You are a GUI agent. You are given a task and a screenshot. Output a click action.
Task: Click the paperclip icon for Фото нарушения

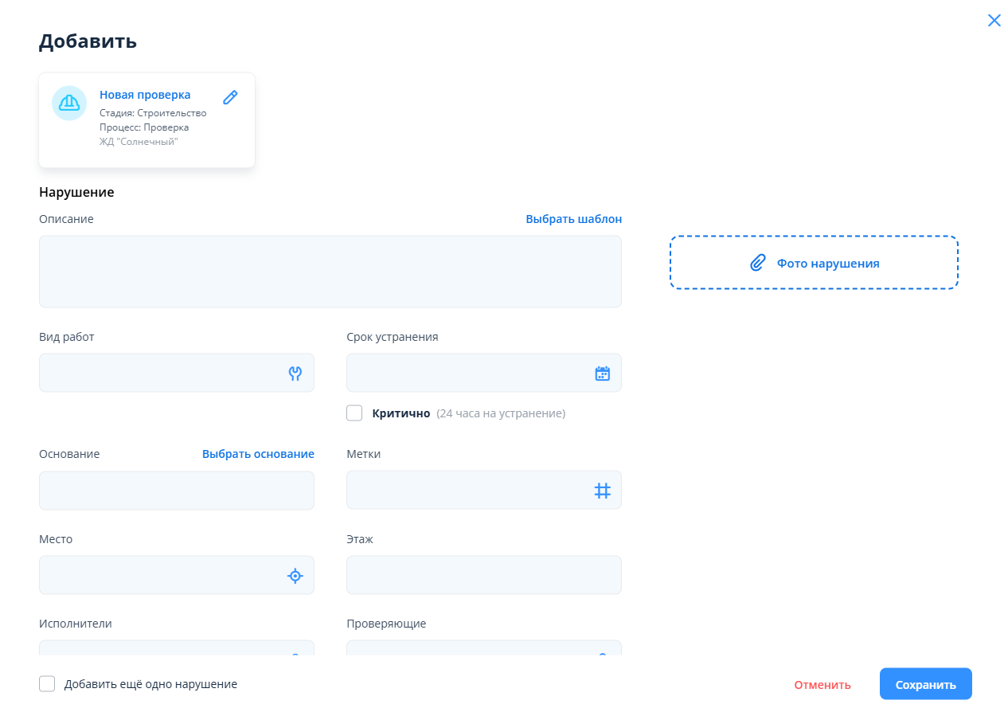click(758, 263)
